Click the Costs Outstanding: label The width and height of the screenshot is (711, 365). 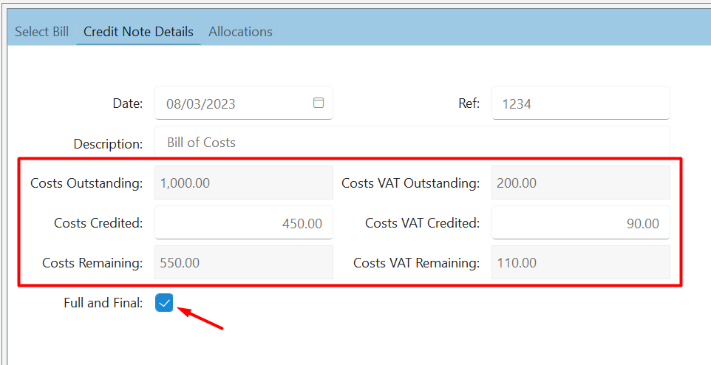tap(86, 183)
